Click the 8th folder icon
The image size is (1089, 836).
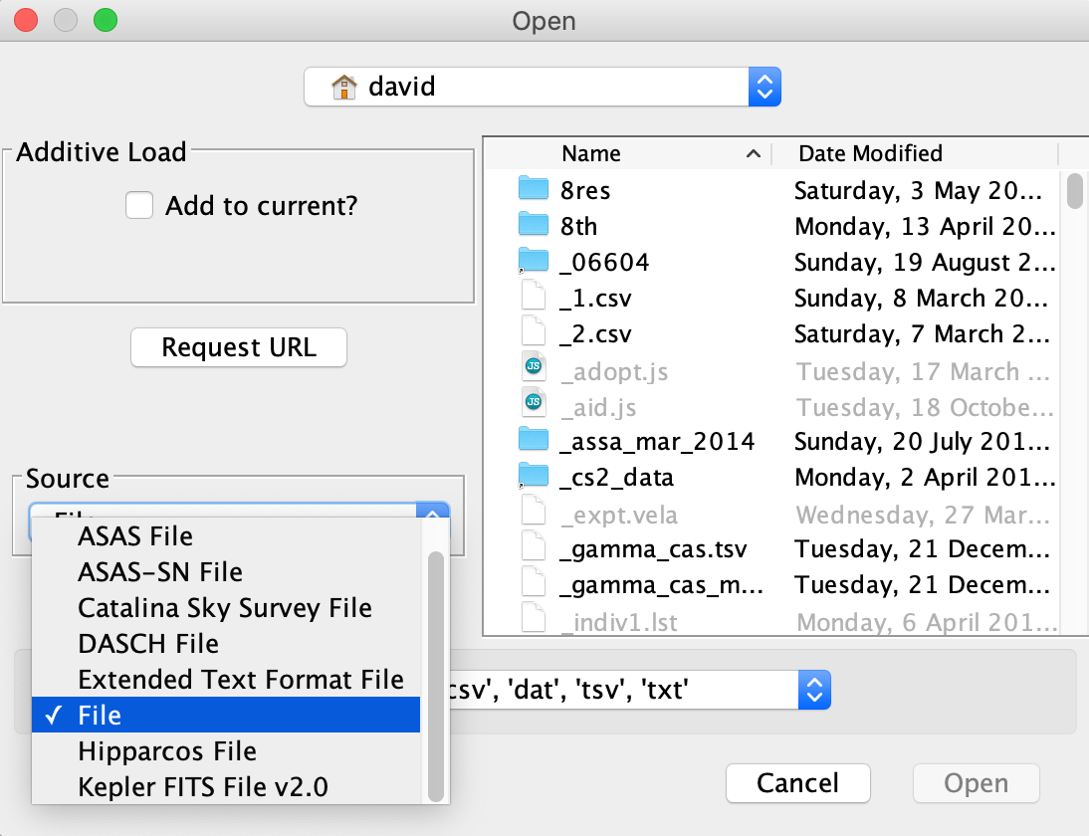click(x=534, y=226)
